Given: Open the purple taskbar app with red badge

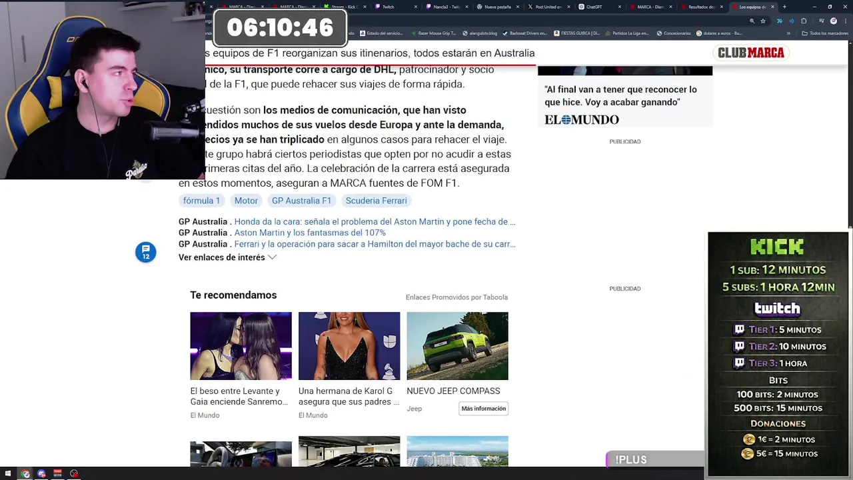Looking at the screenshot, I should pos(41,474).
